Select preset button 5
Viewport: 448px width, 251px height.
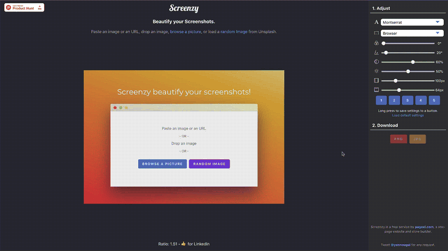click(434, 100)
